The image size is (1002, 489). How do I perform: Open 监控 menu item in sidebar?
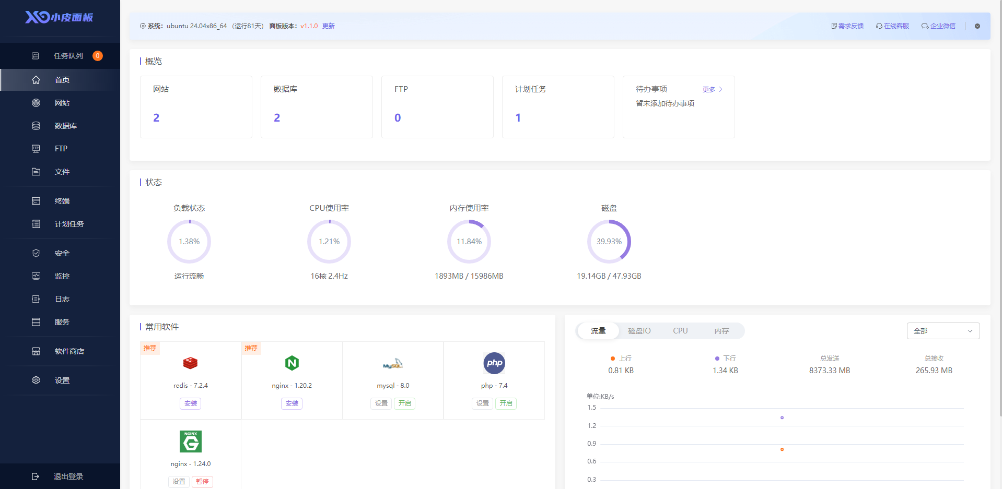61,276
